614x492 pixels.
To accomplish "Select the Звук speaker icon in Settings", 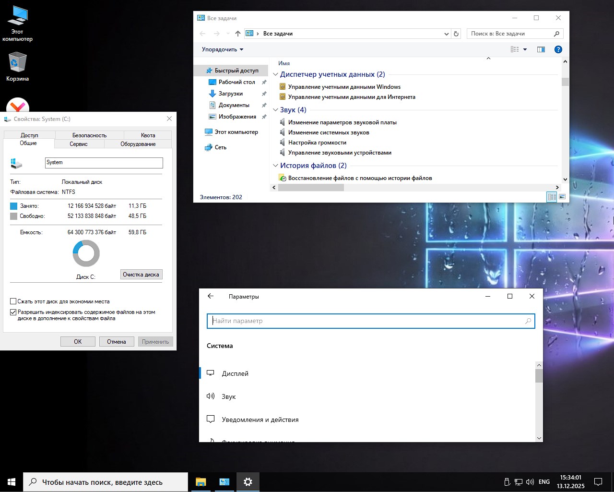I will pyautogui.click(x=210, y=396).
